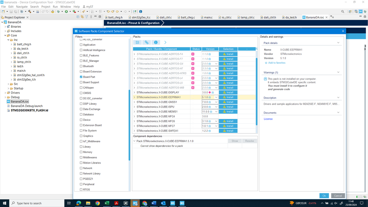Install the X-CUBE-GNSS1 pack
This screenshot has height=207, width=368.
click(228, 102)
